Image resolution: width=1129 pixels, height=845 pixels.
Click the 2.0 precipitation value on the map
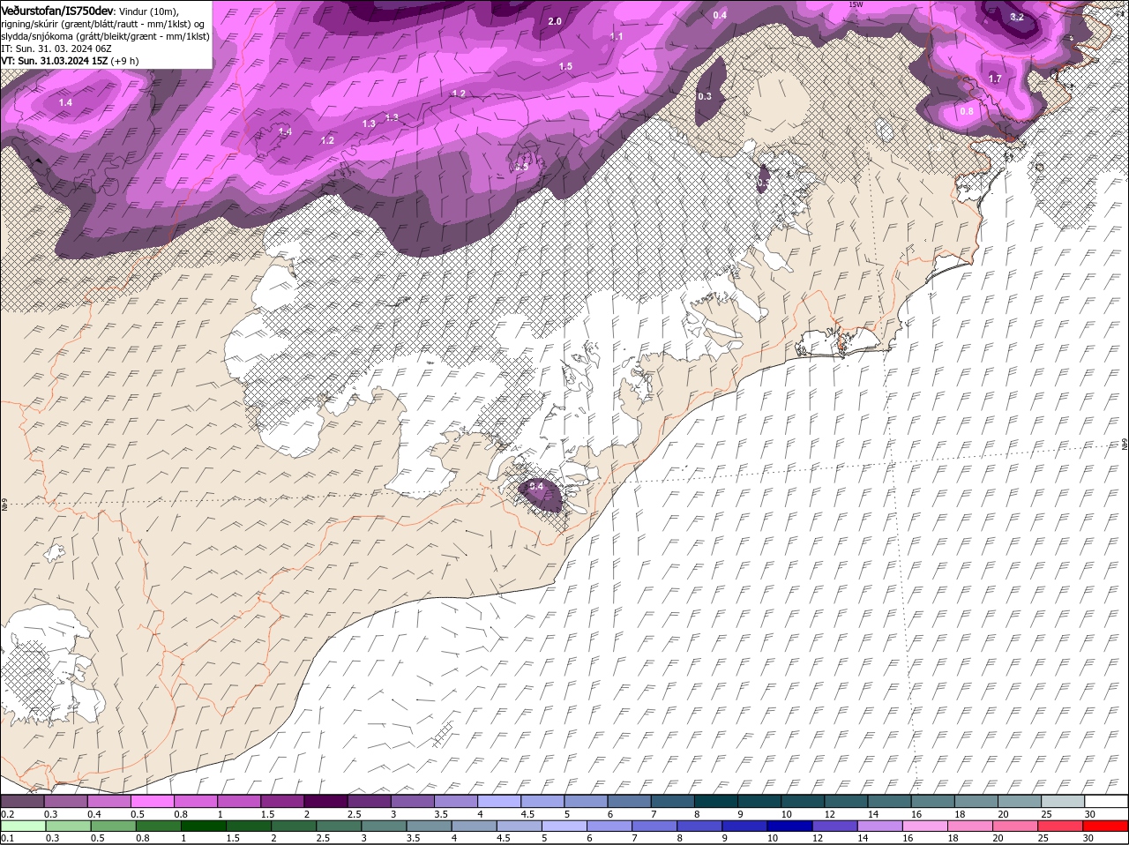(555, 21)
